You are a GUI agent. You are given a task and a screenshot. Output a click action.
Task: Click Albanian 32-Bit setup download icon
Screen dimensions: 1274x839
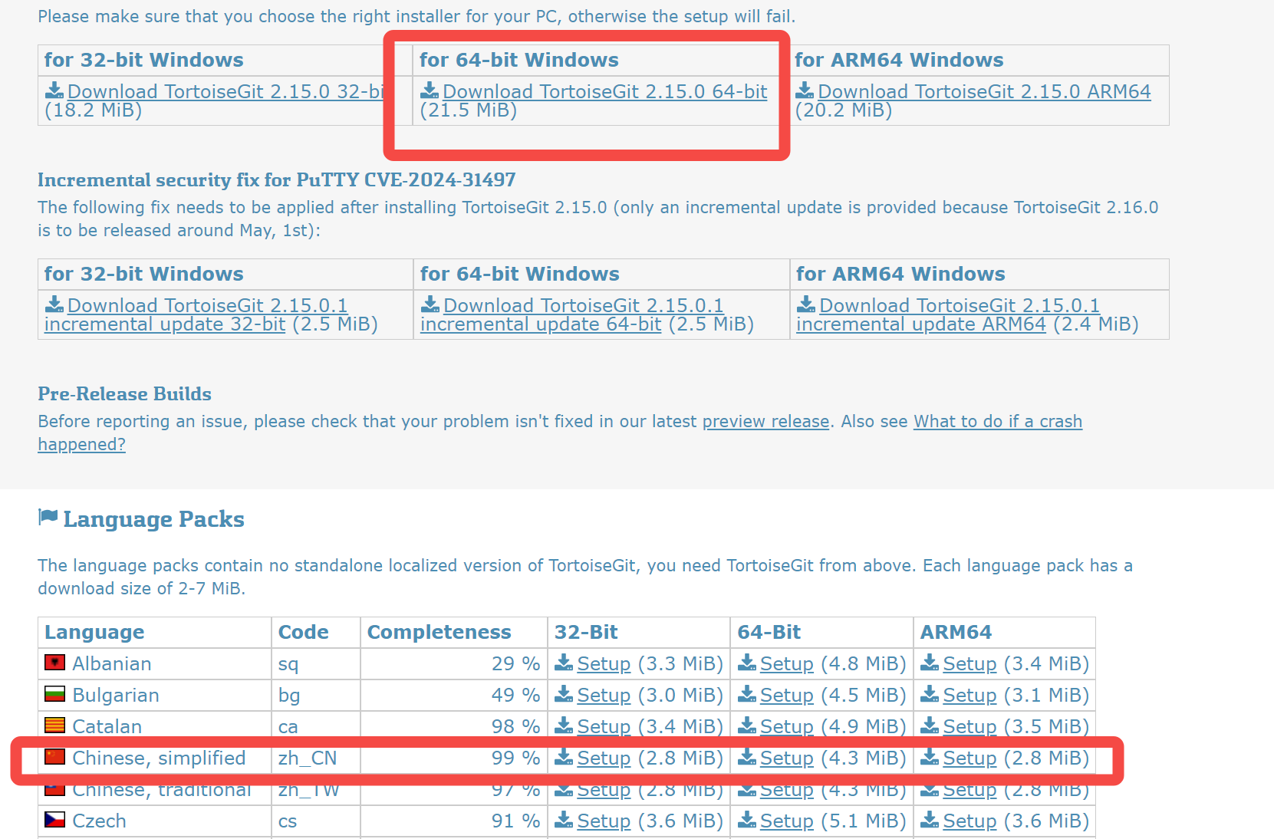(x=564, y=663)
